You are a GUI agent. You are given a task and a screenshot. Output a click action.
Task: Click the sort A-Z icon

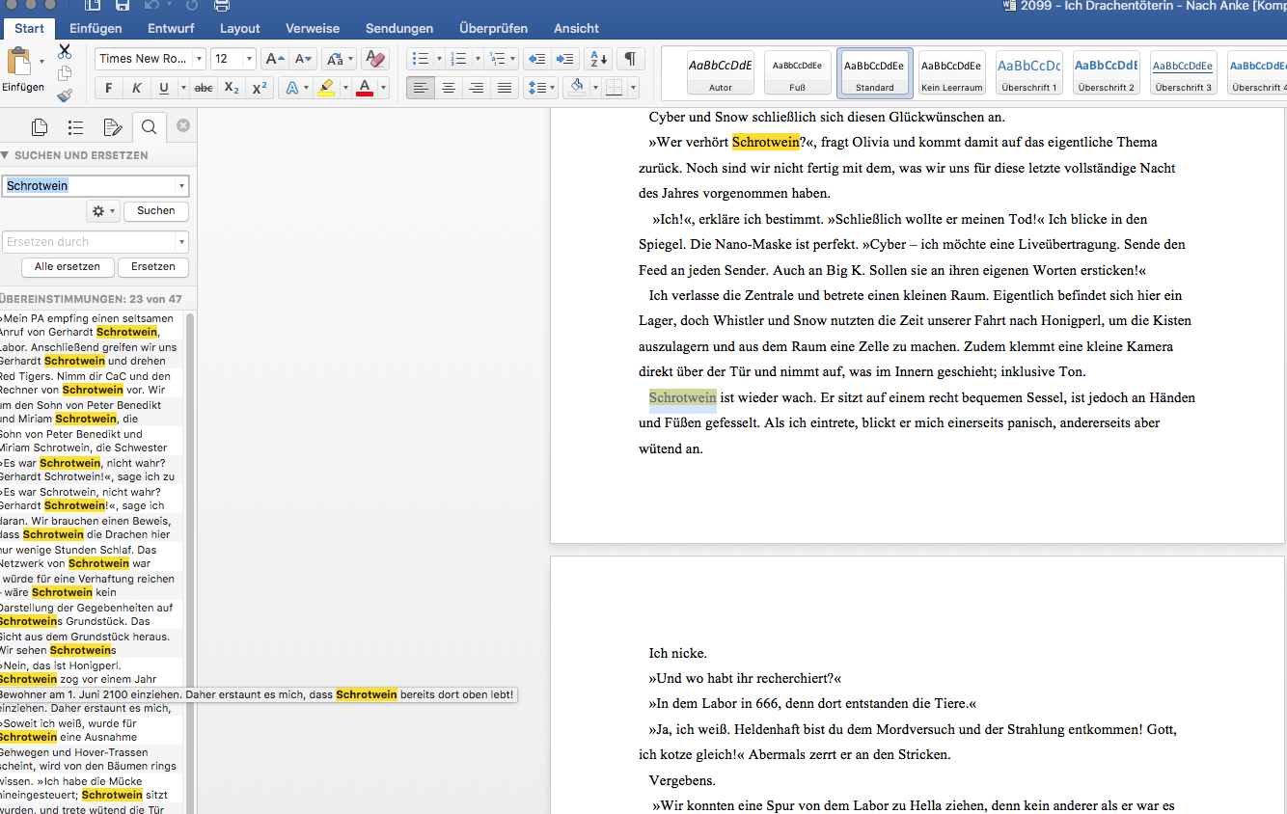click(x=599, y=59)
